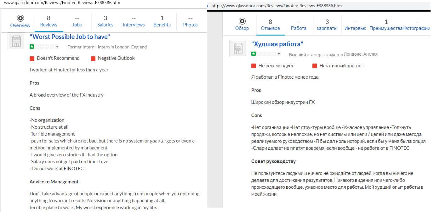Expand the rating details arrow in the Russian review

coord(278,54)
